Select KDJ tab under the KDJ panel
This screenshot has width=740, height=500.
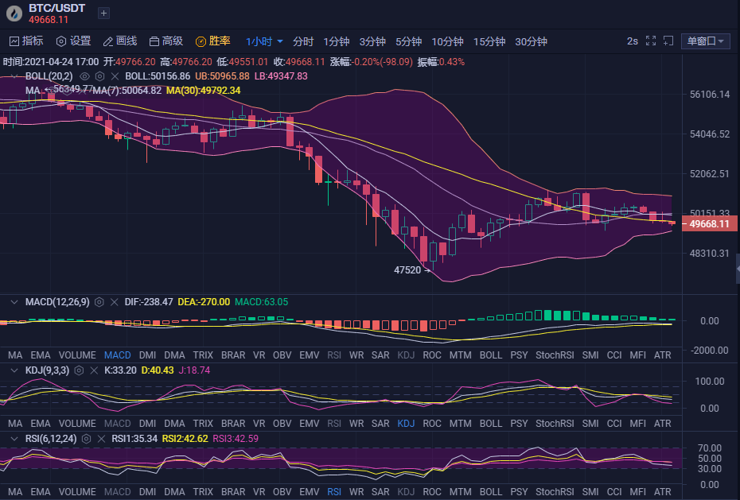pyautogui.click(x=406, y=423)
